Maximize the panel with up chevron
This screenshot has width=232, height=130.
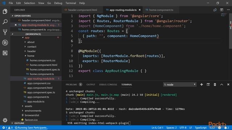[x=221, y=84]
